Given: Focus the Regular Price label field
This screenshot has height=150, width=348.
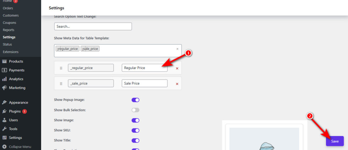Looking at the screenshot, I should (x=145, y=68).
